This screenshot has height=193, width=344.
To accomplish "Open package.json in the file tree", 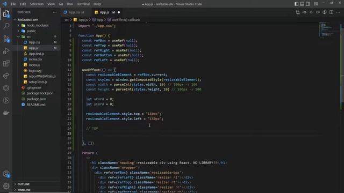I will tap(37, 99).
